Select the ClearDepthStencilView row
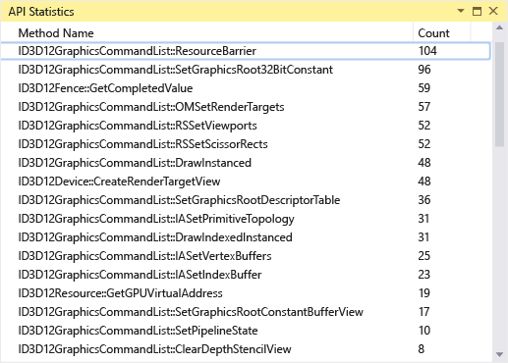Image resolution: width=508 pixels, height=363 pixels. tap(246, 349)
